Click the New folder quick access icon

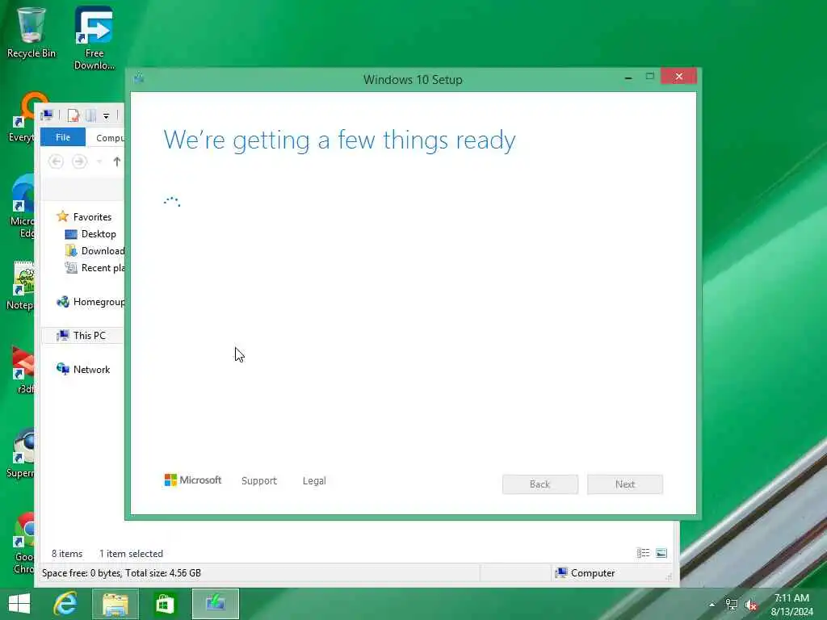click(90, 115)
